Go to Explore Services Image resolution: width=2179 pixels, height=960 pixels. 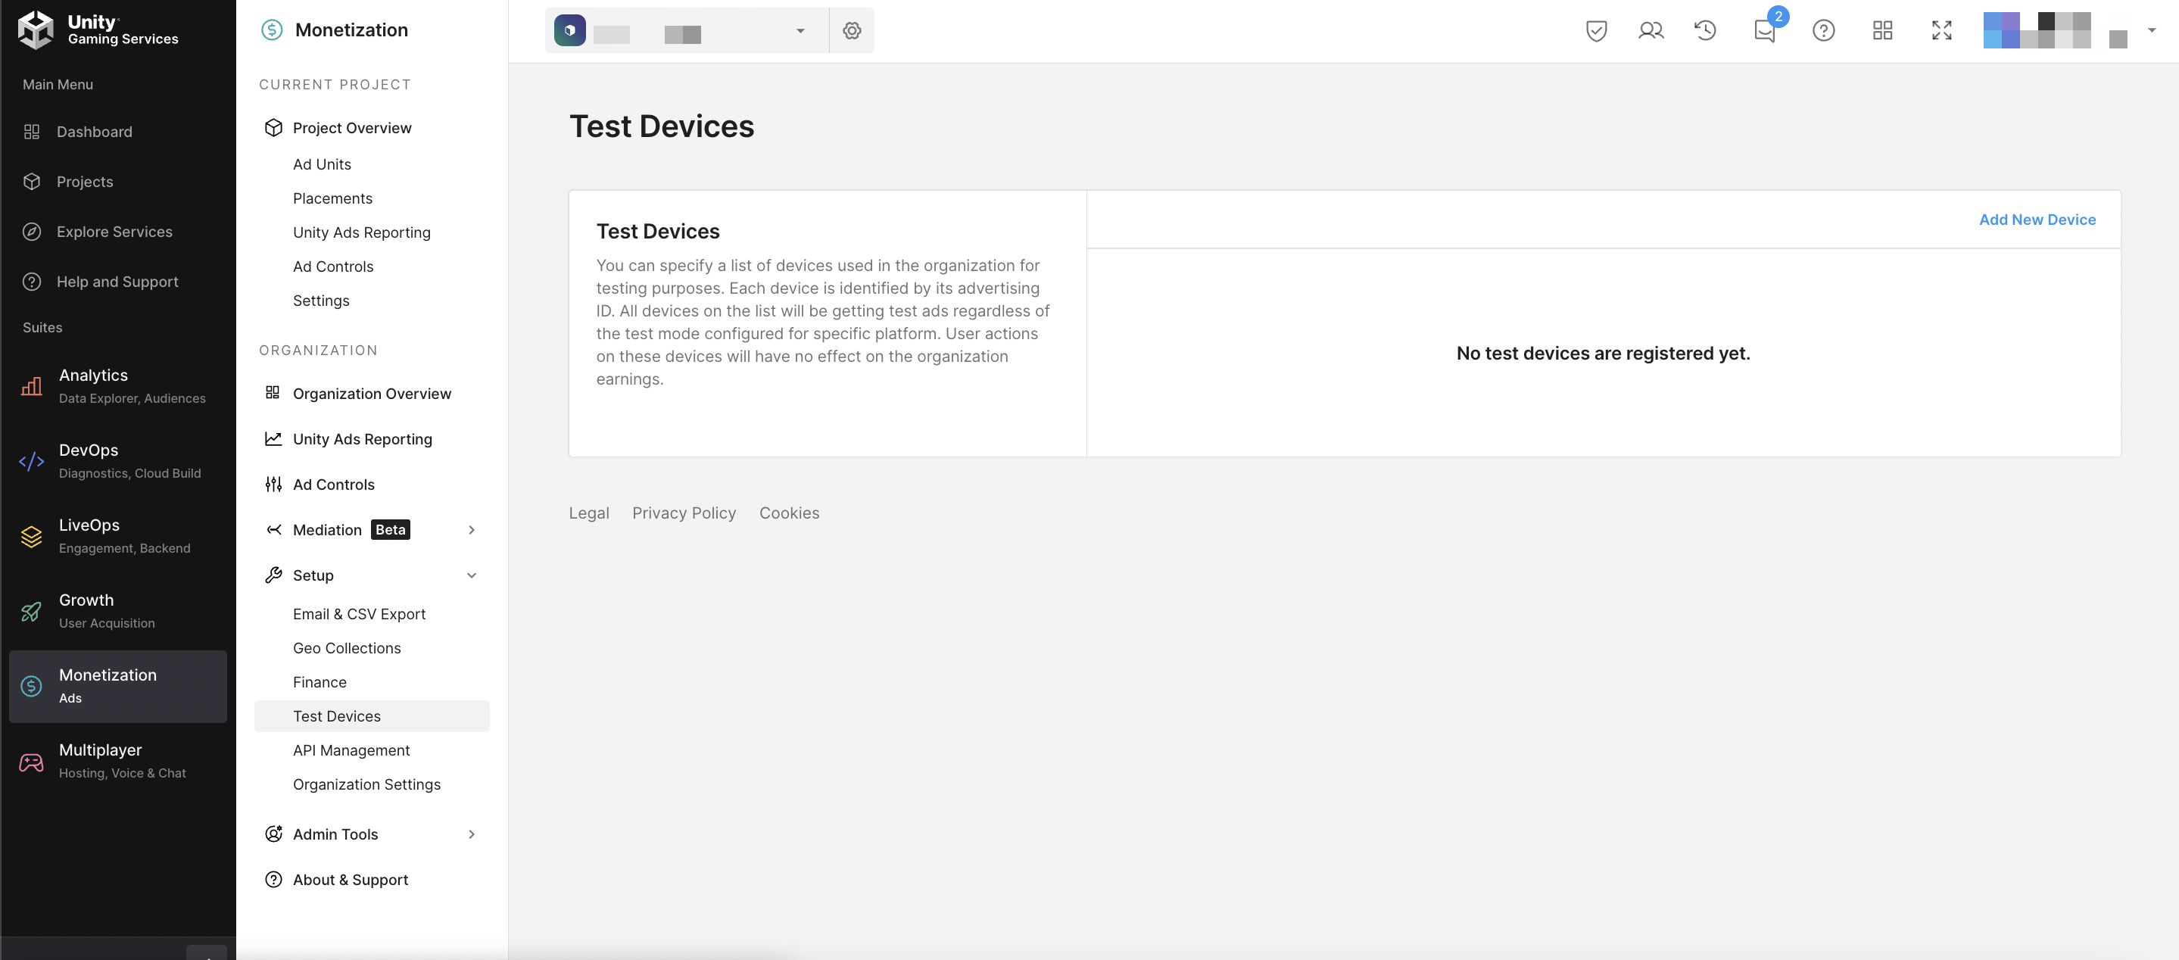pos(114,232)
